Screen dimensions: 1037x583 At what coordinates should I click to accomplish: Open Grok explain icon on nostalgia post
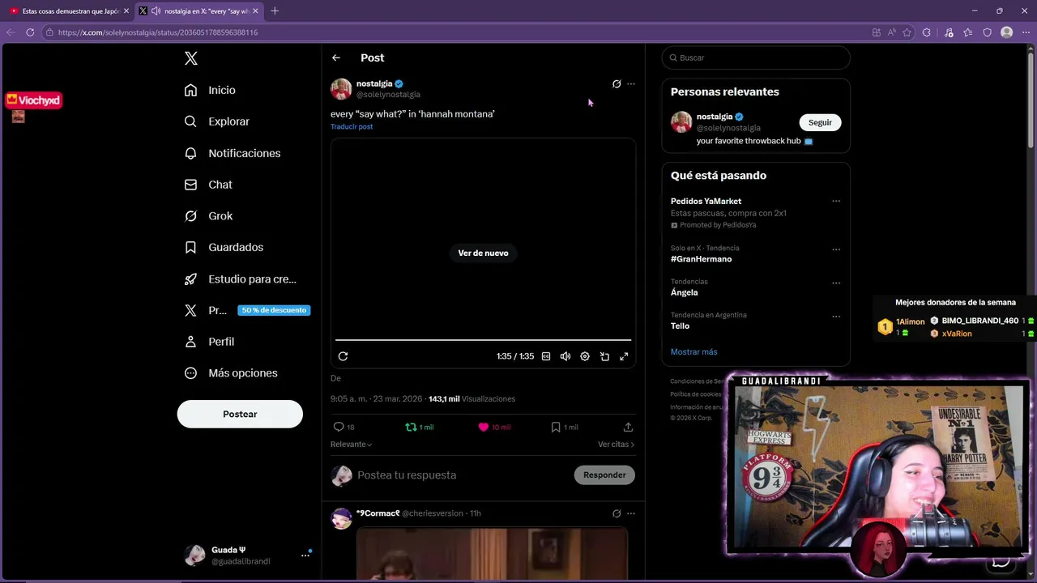pyautogui.click(x=617, y=84)
